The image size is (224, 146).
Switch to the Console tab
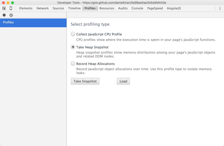pyautogui.click(x=137, y=8)
